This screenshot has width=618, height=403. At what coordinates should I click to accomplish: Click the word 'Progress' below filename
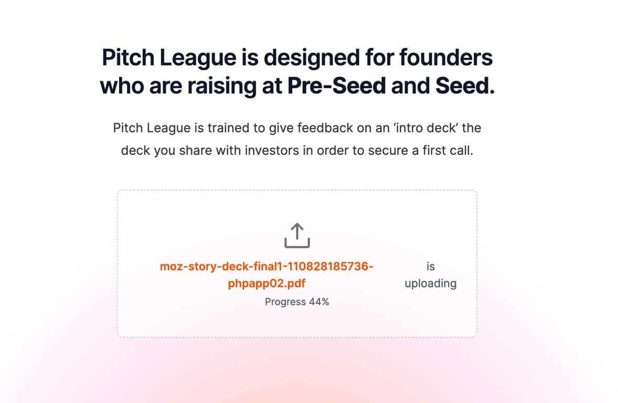click(x=285, y=302)
